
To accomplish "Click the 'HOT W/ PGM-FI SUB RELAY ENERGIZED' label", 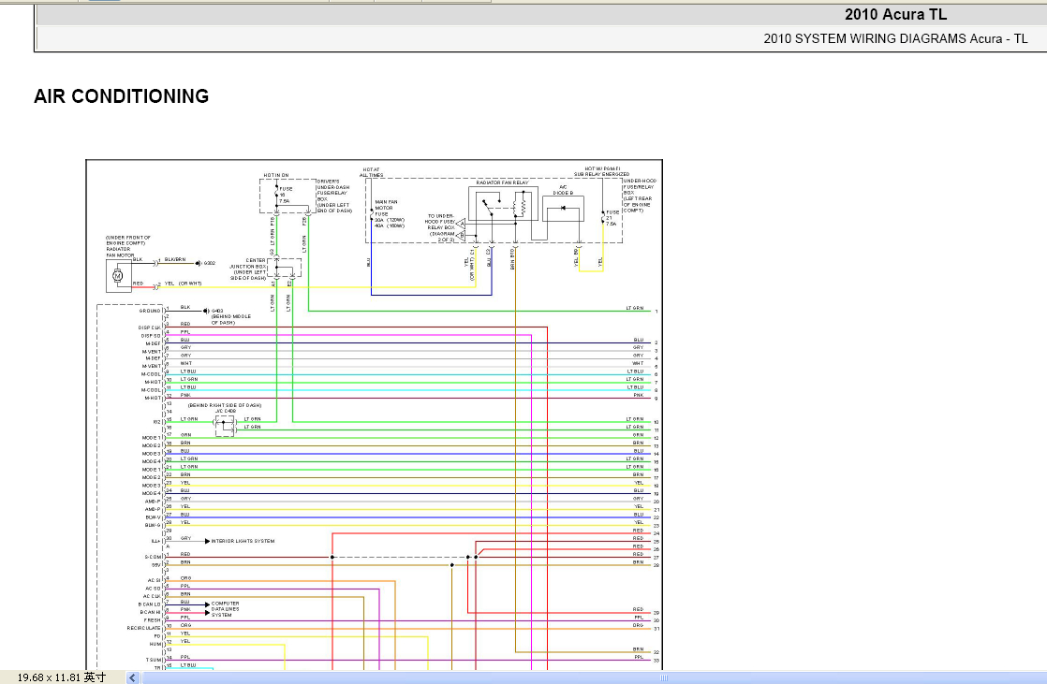I will click(x=601, y=171).
